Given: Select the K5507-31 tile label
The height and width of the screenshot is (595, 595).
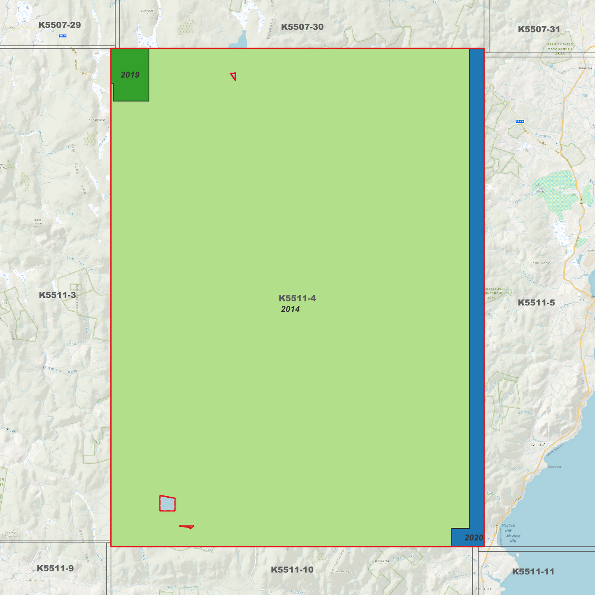Looking at the screenshot, I should click(539, 29).
